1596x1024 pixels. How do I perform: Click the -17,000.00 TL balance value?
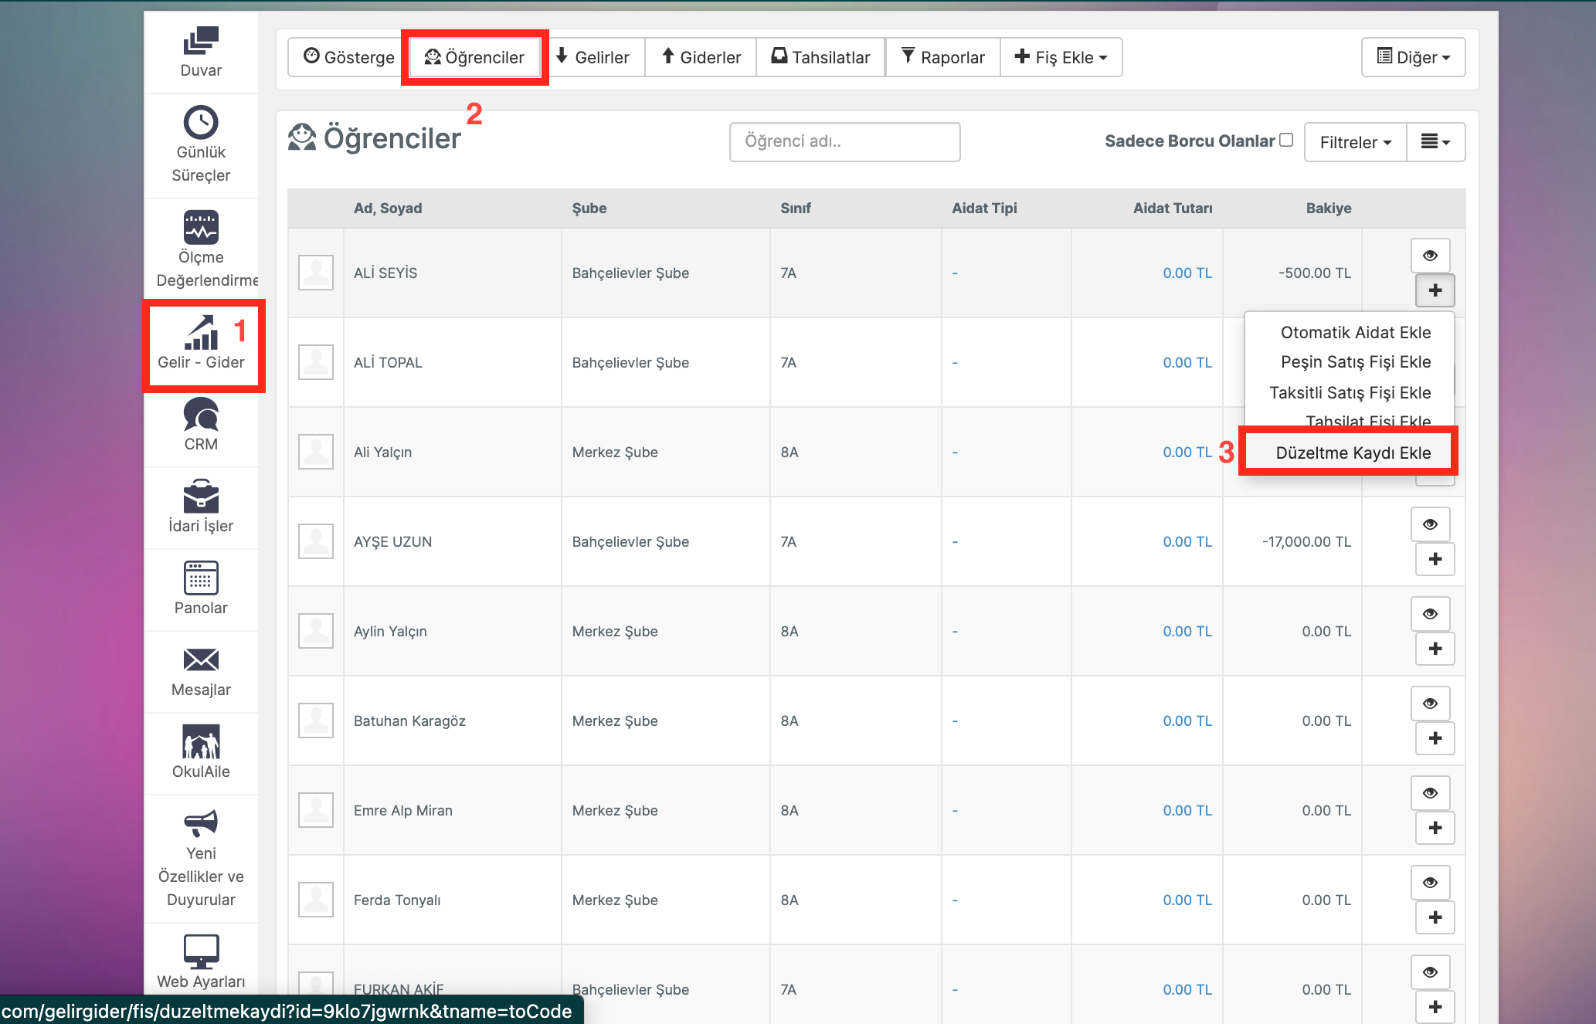click(1306, 542)
